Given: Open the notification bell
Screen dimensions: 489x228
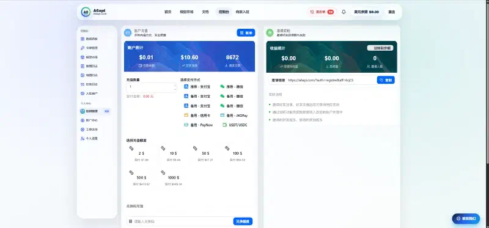Looking at the screenshot, I should 344,12.
